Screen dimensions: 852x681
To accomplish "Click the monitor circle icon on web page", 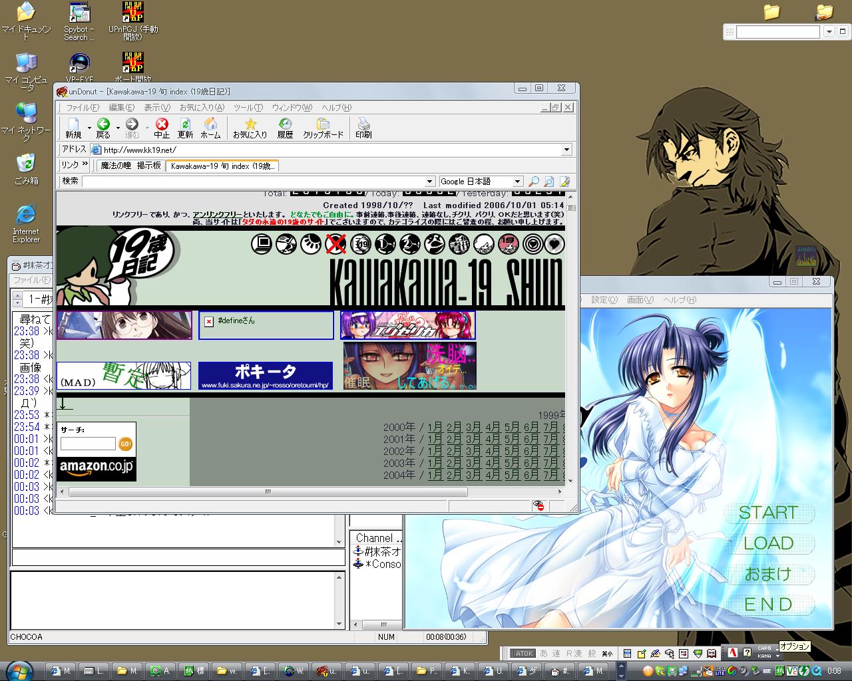I will click(262, 244).
